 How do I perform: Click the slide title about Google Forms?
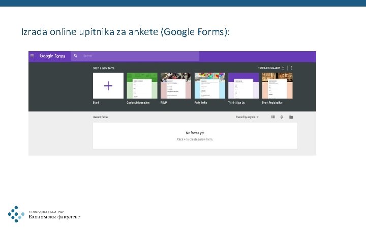point(126,32)
